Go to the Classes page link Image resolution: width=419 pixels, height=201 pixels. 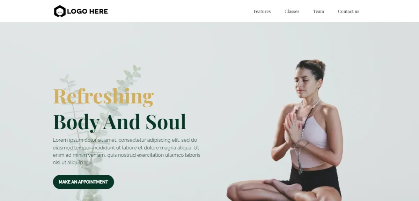click(x=292, y=11)
